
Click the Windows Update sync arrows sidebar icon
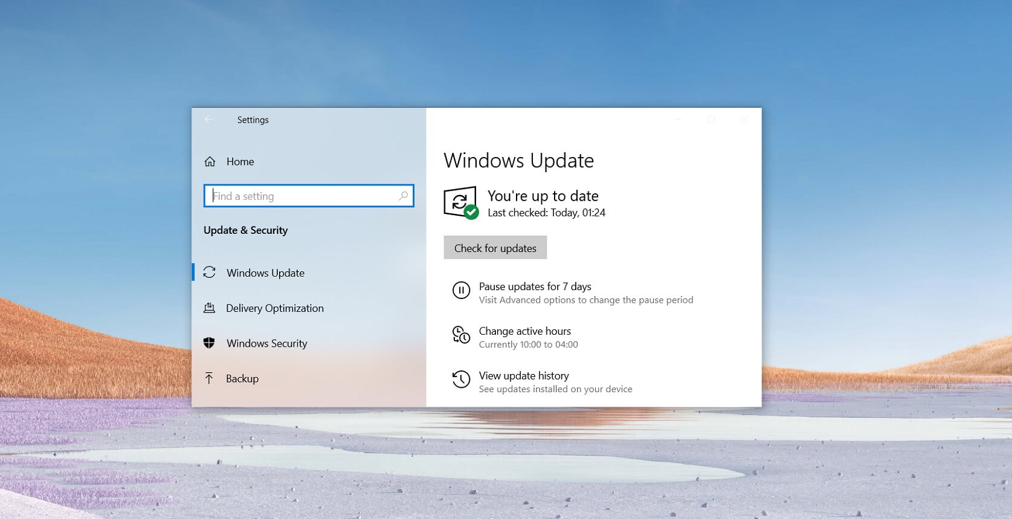tap(210, 272)
